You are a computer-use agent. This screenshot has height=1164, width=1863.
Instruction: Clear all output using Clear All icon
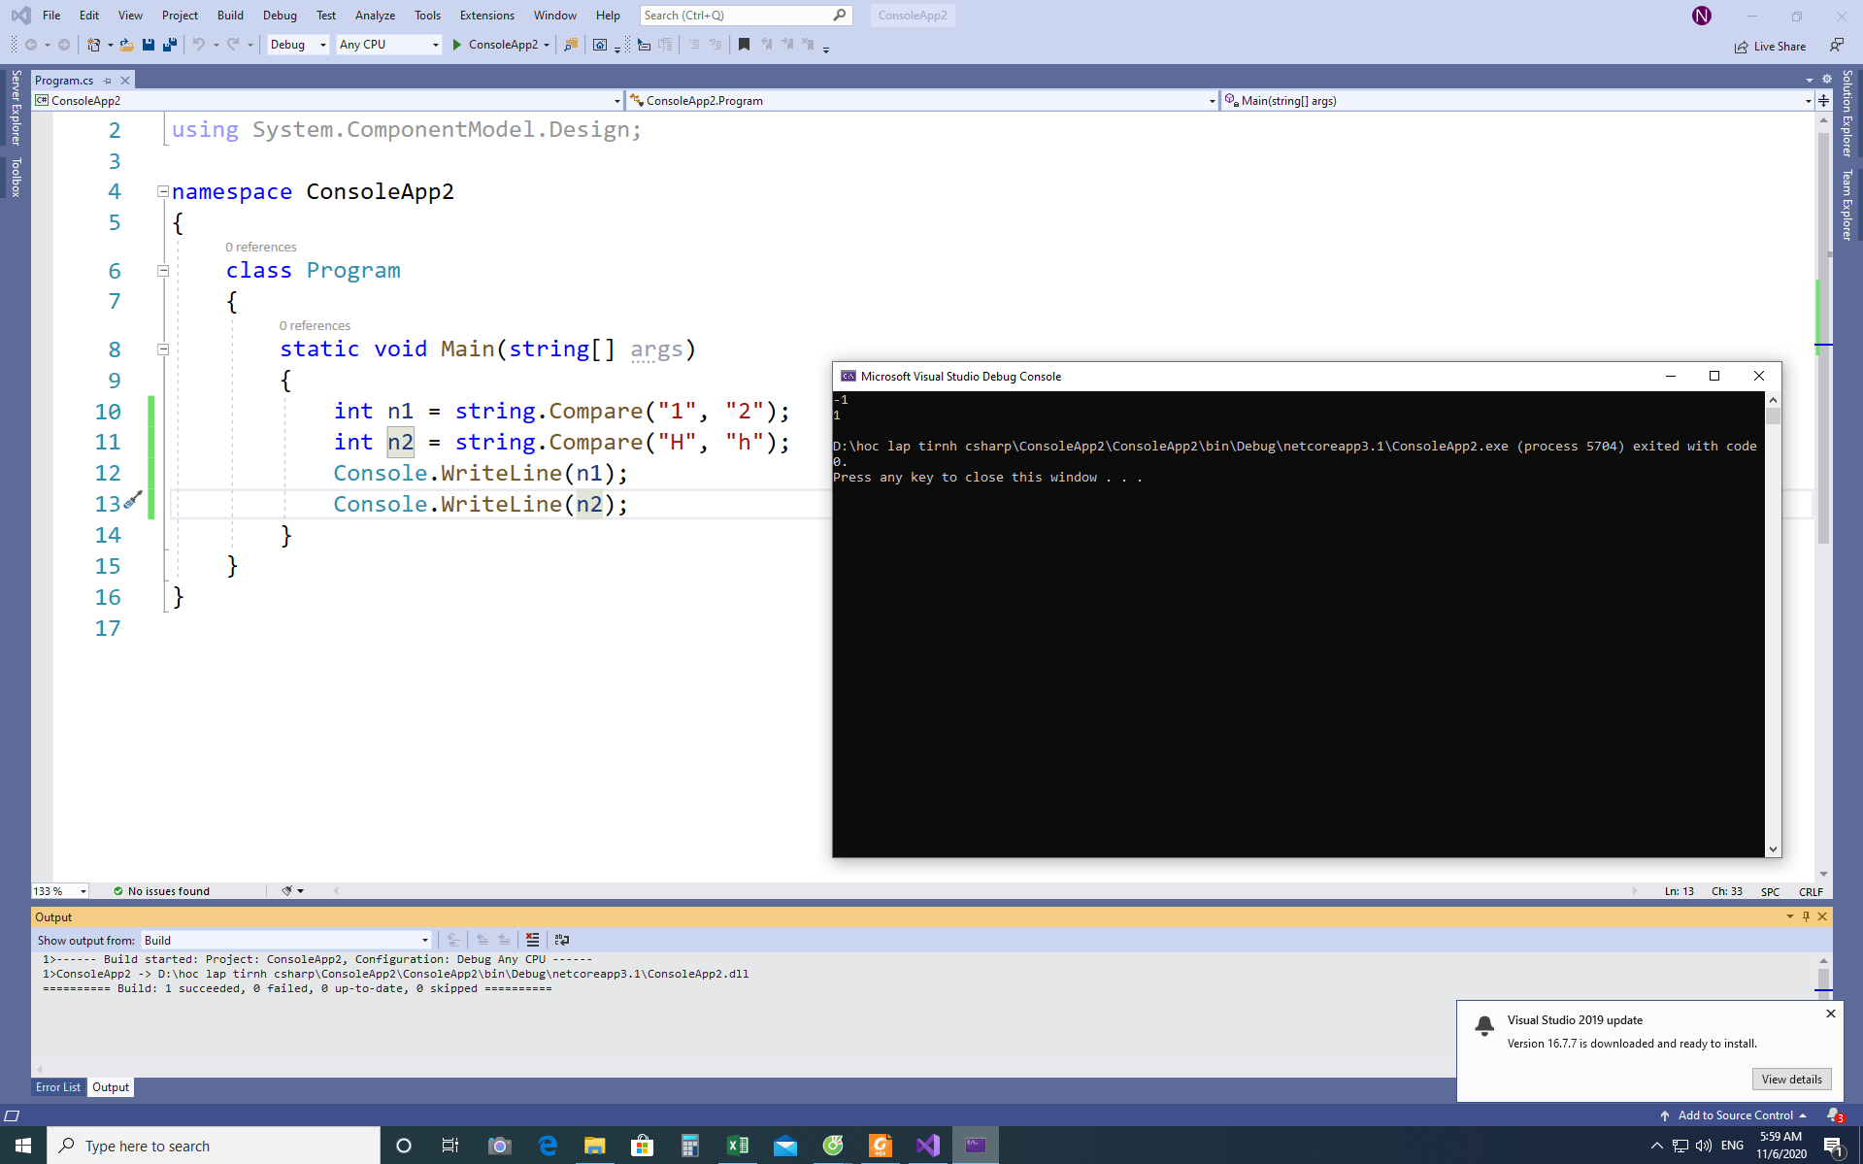click(x=532, y=940)
